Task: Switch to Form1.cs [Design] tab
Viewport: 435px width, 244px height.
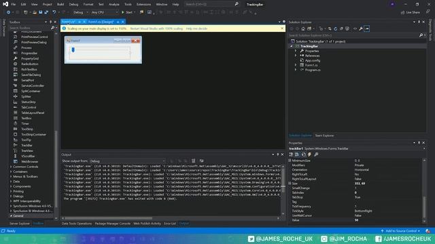Action: pyautogui.click(x=101, y=22)
